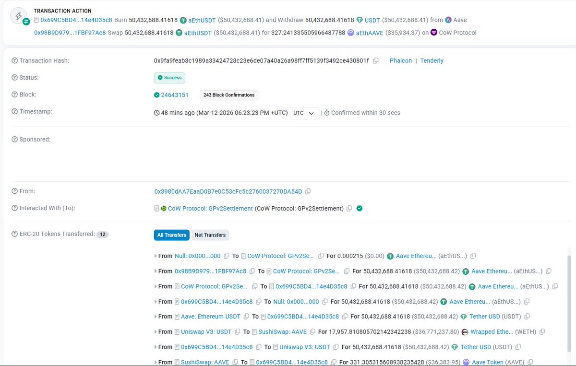
Task: Expand SushiSwap: AAVE to 0x699C5BD4 transfer
Action: 156,362
